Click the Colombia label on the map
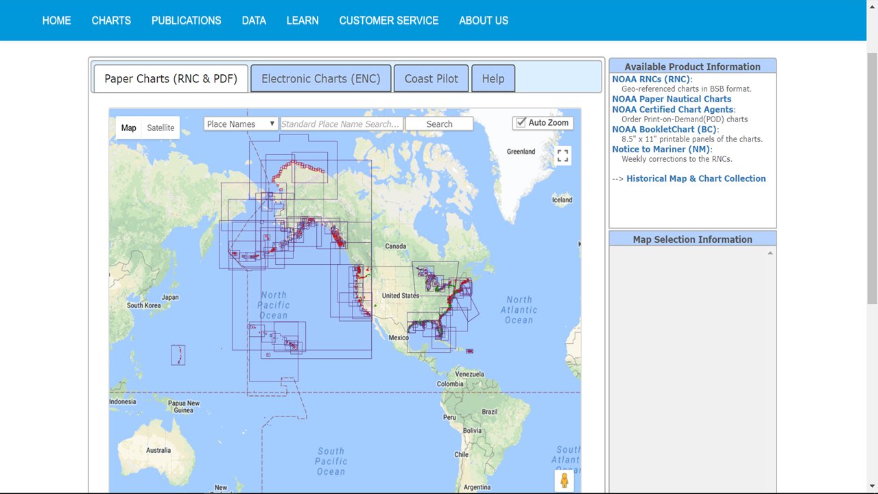The width and height of the screenshot is (878, 494). (x=450, y=384)
